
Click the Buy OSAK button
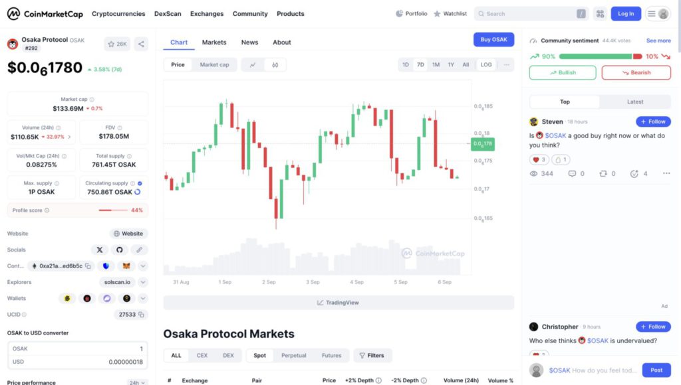click(493, 39)
